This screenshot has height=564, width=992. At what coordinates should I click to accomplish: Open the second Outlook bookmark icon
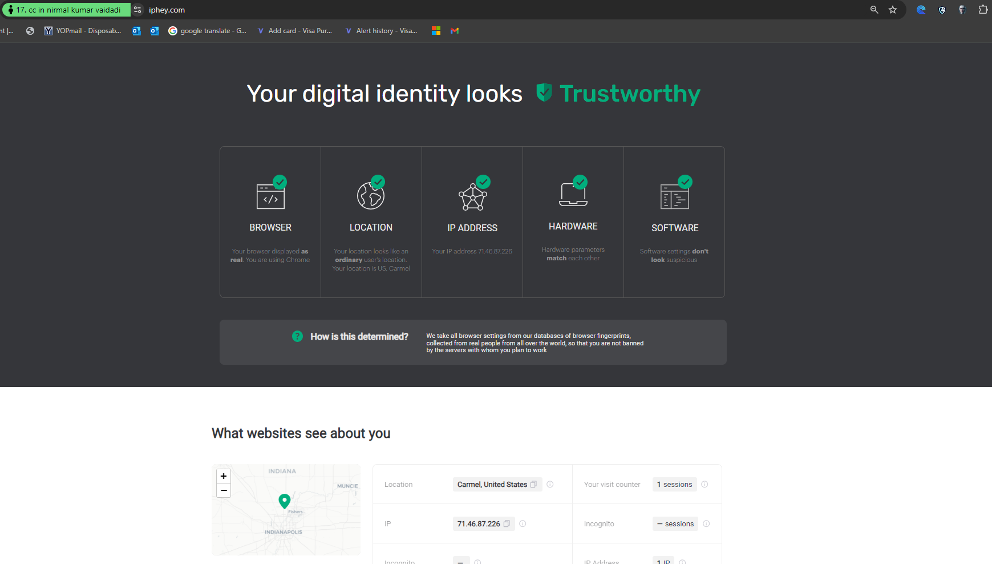coord(155,31)
